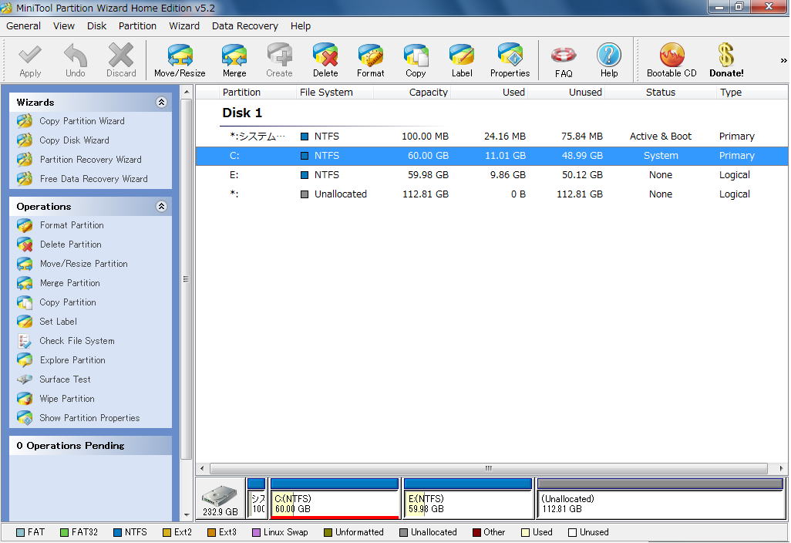Click the Create partition toolbar icon
The height and width of the screenshot is (543, 791).
coord(280,55)
